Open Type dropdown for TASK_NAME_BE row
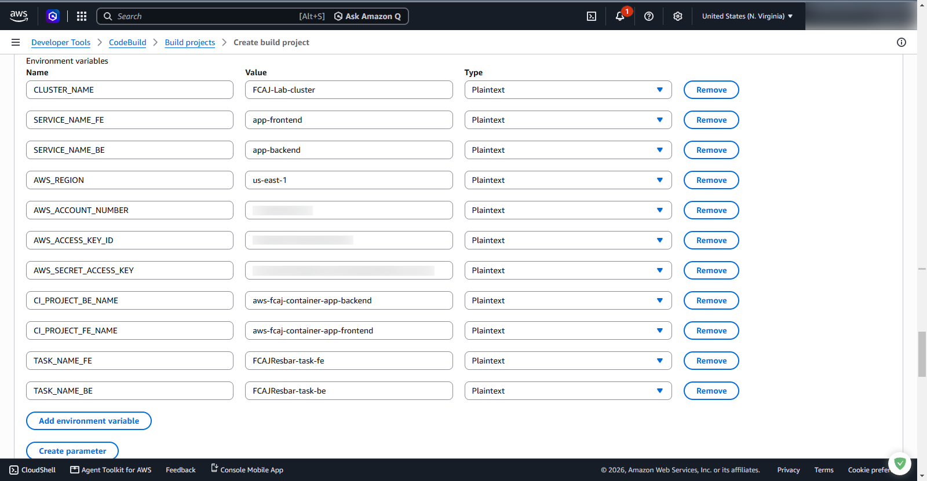This screenshot has height=481, width=927. click(x=568, y=391)
